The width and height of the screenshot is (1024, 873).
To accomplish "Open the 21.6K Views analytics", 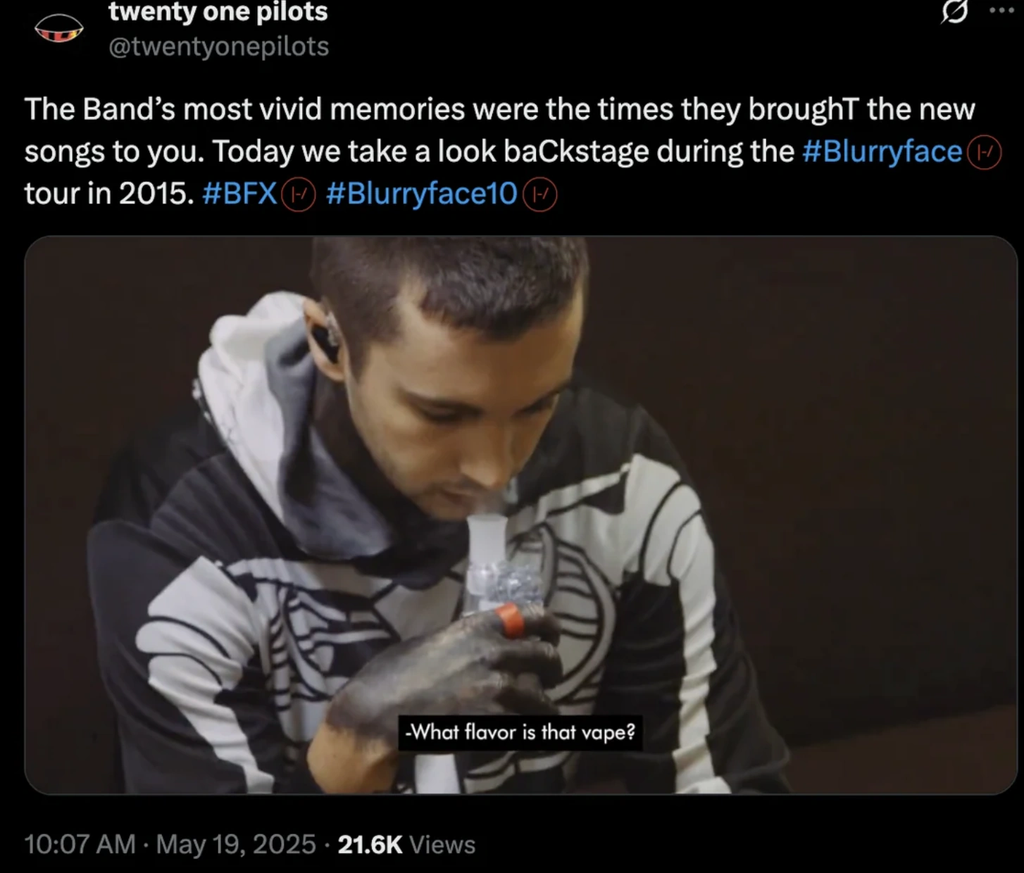I will [x=406, y=844].
